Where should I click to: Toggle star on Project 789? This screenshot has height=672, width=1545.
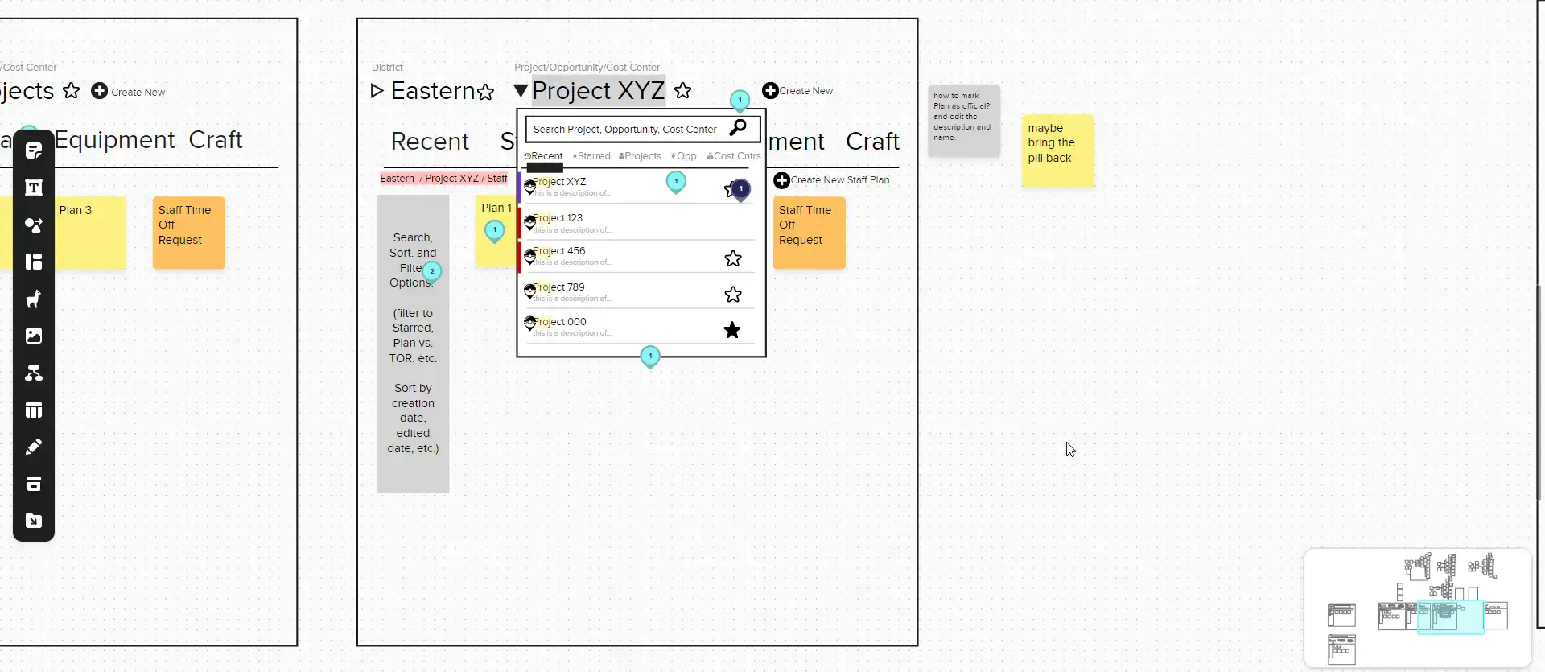pyautogui.click(x=732, y=295)
